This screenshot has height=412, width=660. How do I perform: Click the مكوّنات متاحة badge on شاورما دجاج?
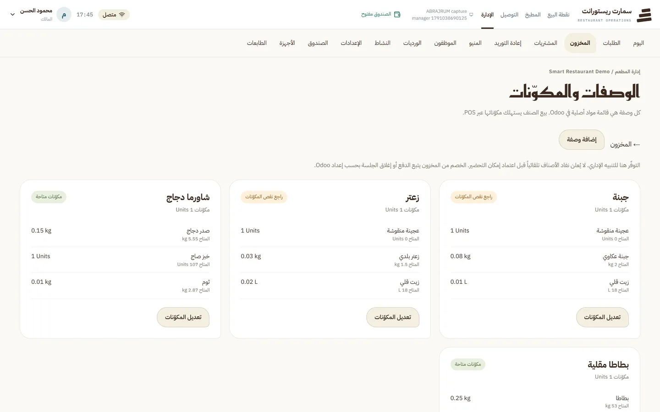[49, 197]
